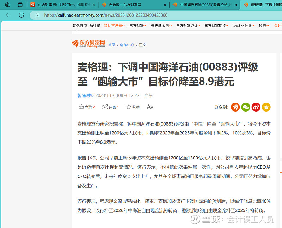Open the tab actions menu icon

tap(20, 5)
